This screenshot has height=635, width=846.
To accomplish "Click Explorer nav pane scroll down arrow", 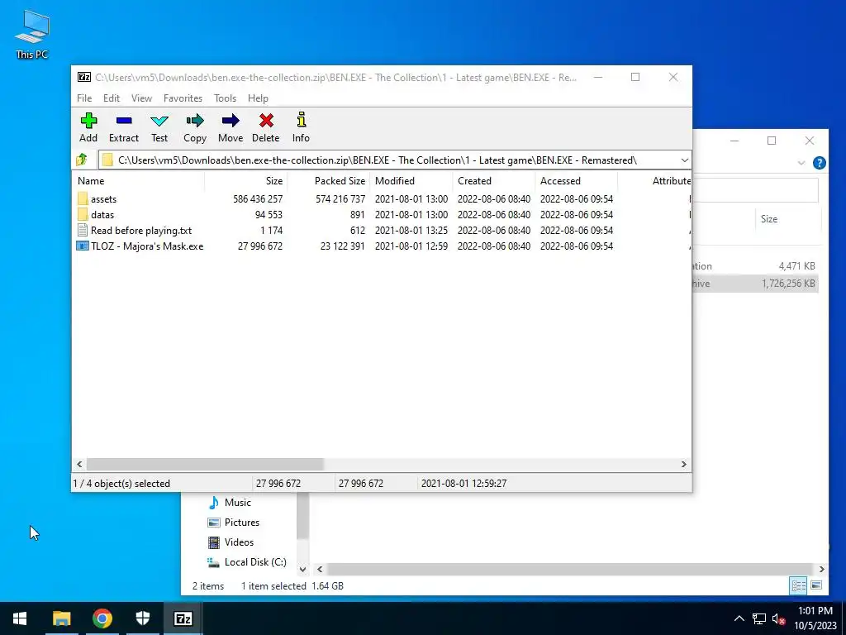I will 302,569.
